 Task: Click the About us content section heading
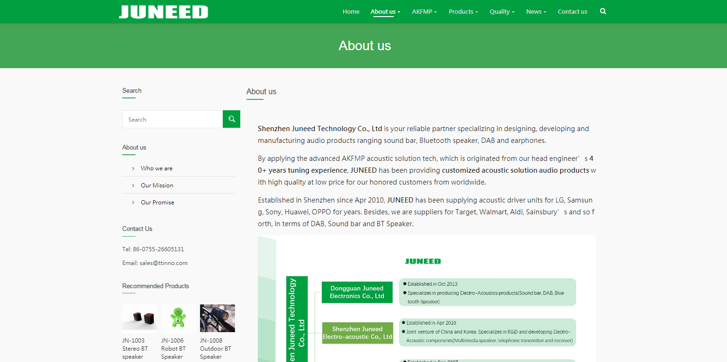point(261,92)
